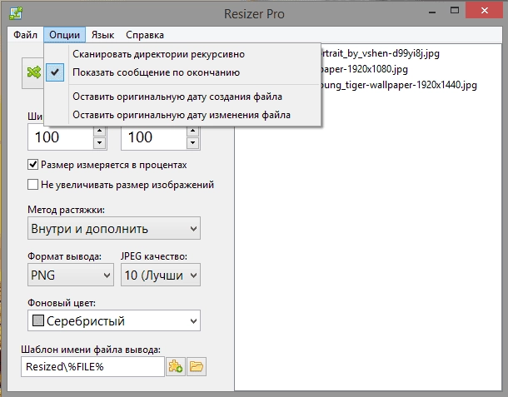Minimize the Resizer Pro window
Screen dimensions: 508x397
pos(432,12)
